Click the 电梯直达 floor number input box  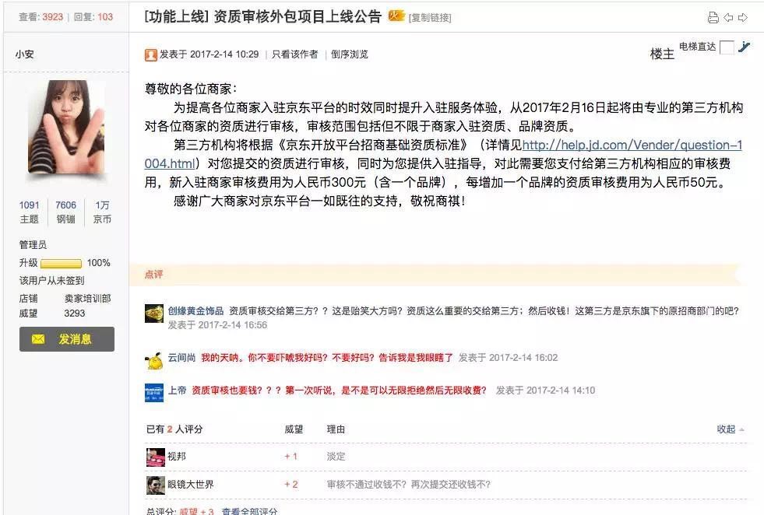pos(727,47)
